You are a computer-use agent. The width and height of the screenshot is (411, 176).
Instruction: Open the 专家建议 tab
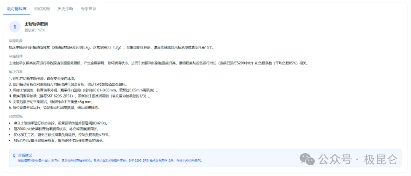[89, 9]
